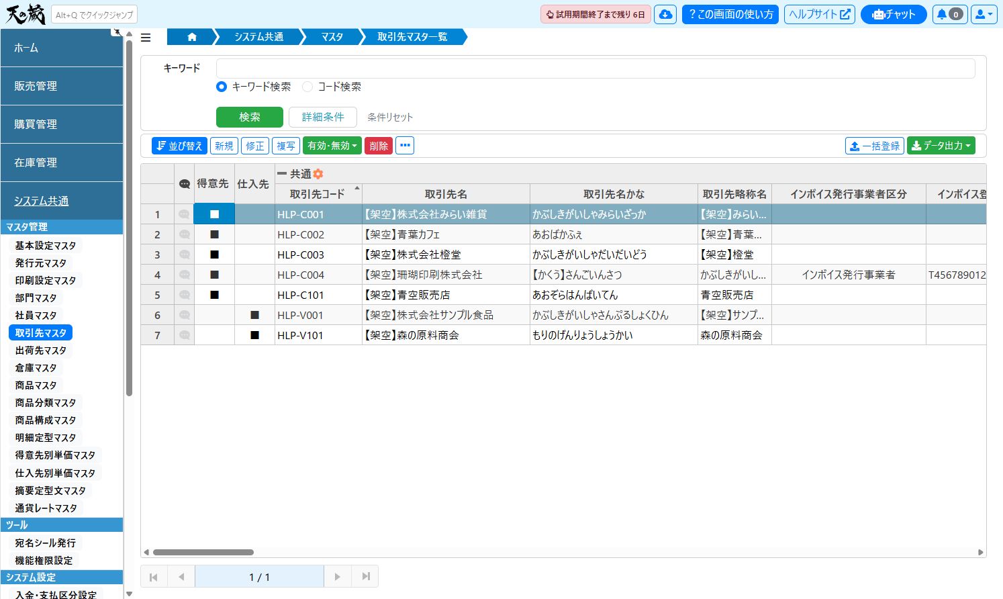Open 倉庫マスタ menu item
The image size is (1003, 599).
[x=36, y=368]
